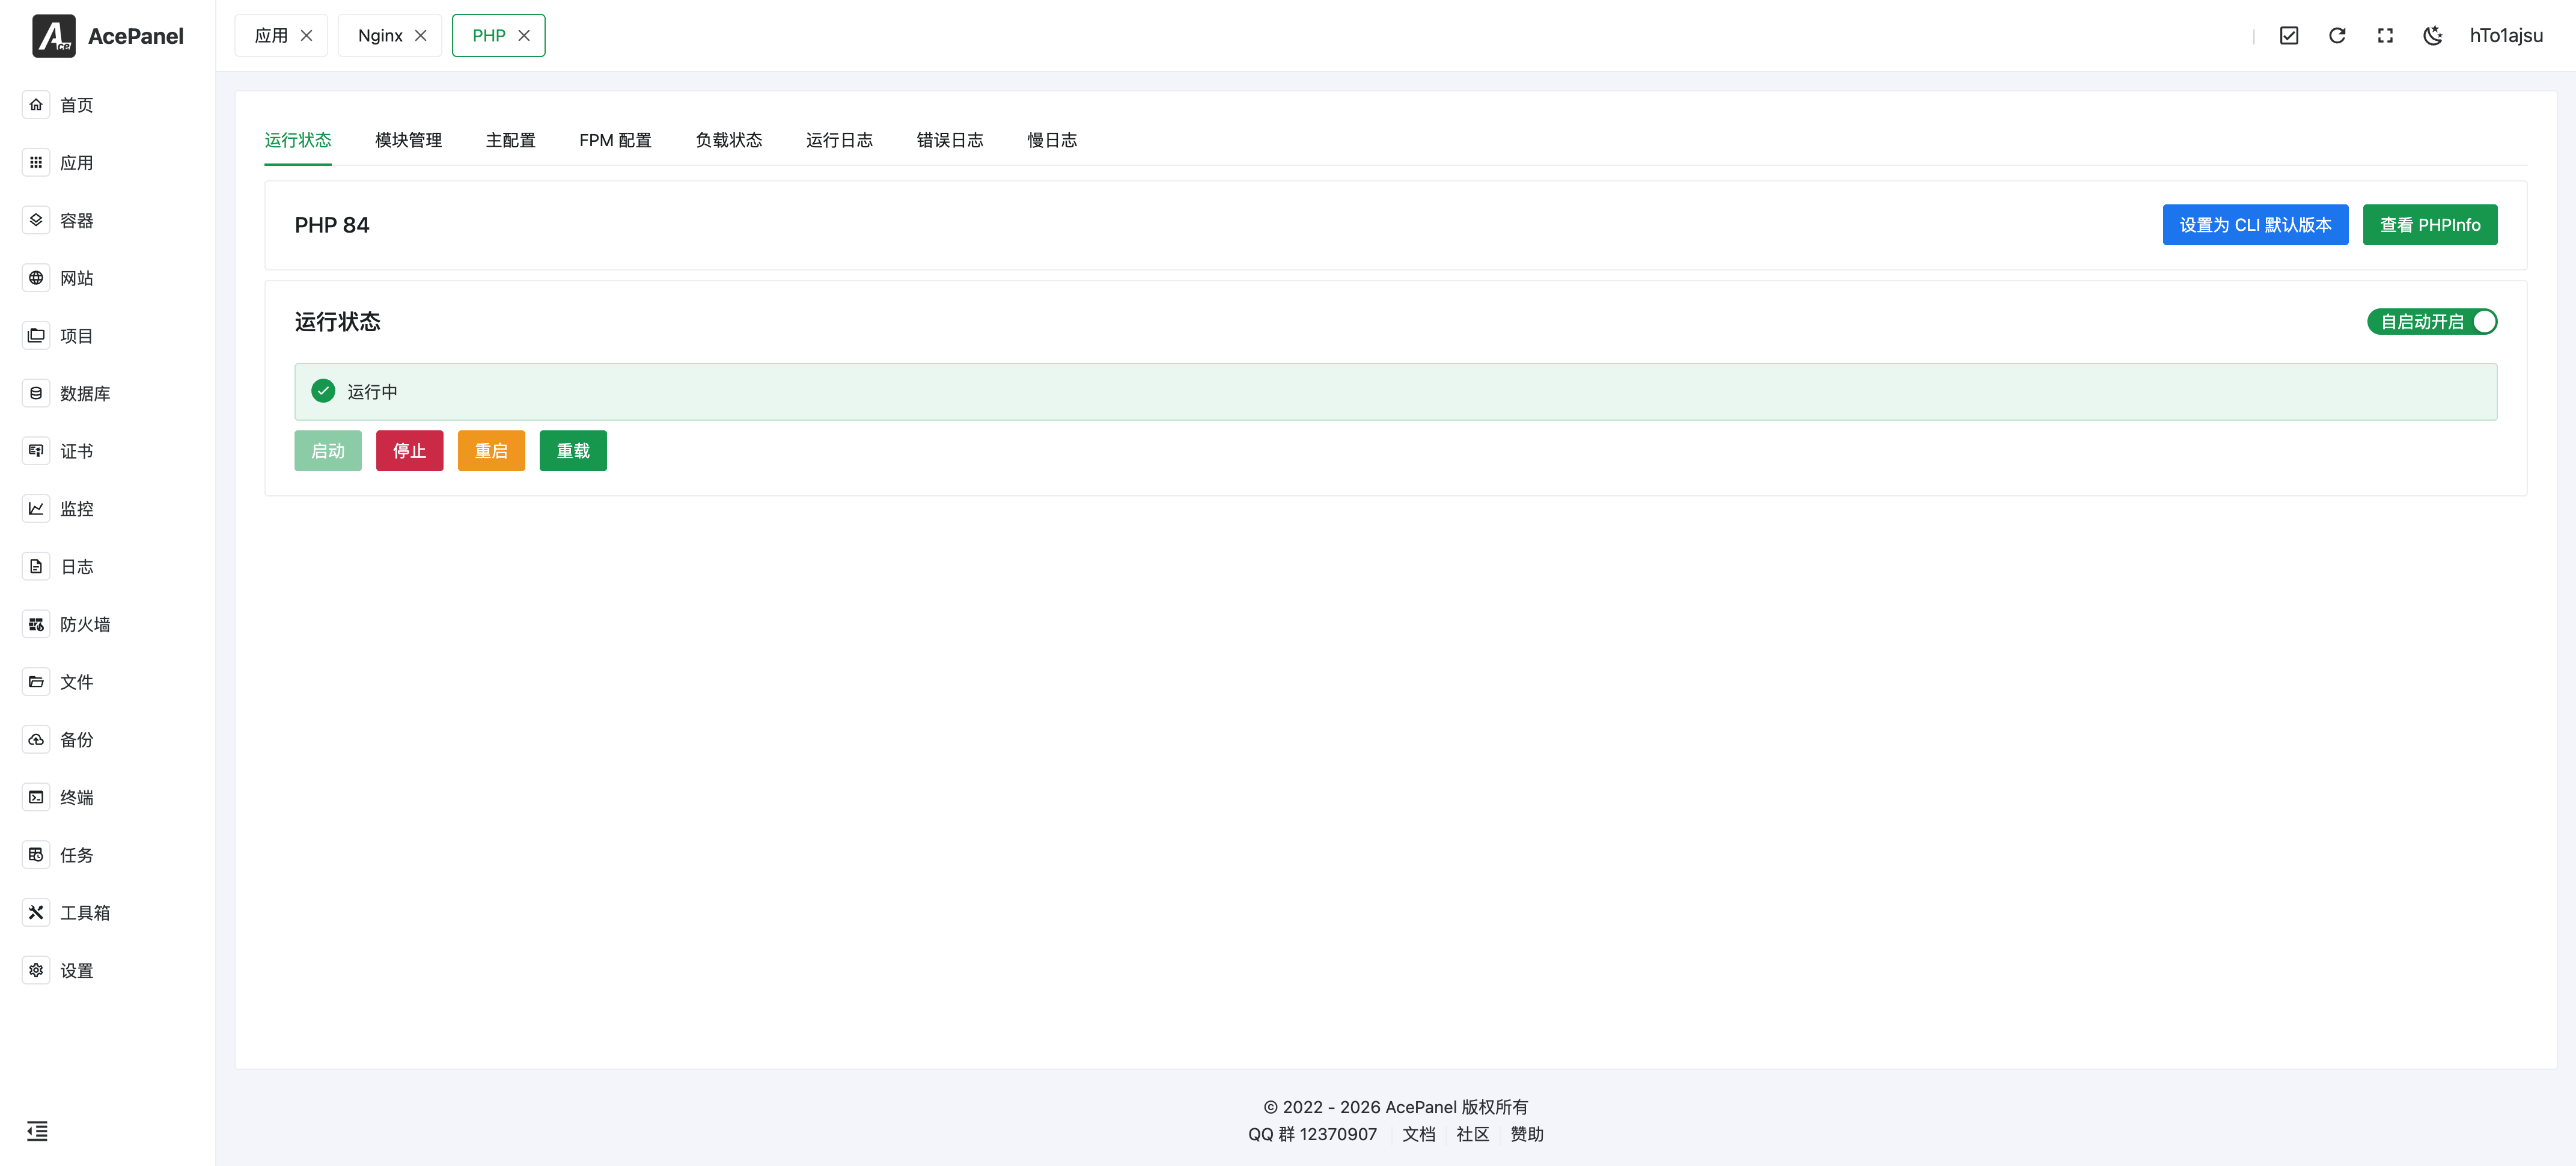2576x1166 pixels.
Task: Click the refresh page icon in header
Action: (x=2337, y=36)
